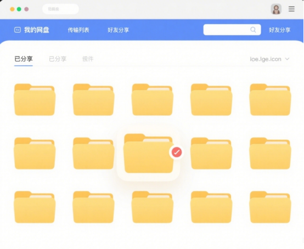
Task: Click the 好友分享 link right of search
Action: coord(279,30)
